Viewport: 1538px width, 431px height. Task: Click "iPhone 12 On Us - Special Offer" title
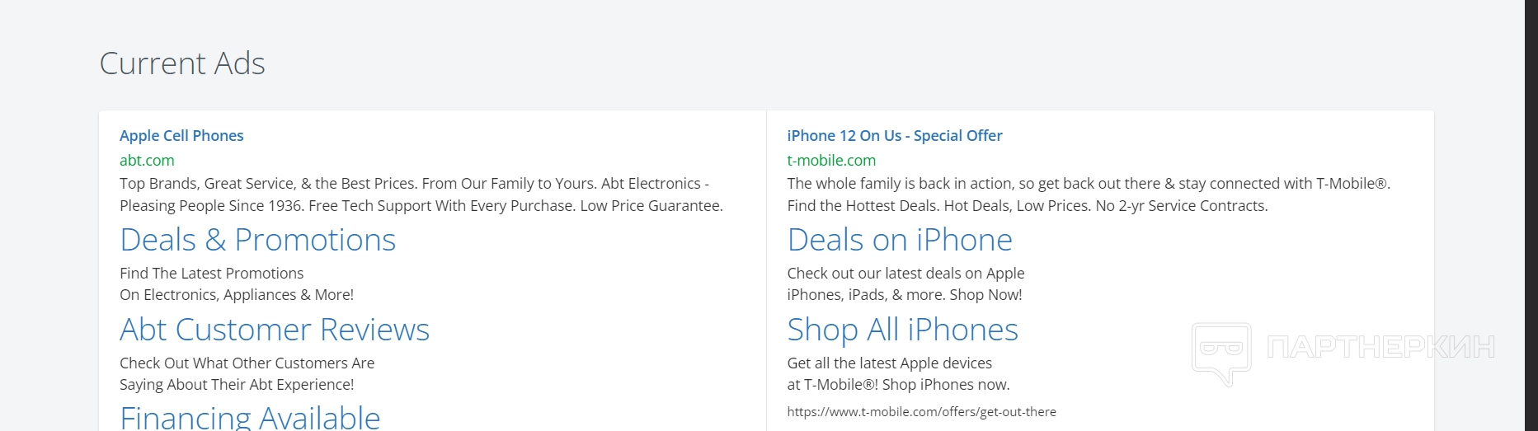coord(895,135)
